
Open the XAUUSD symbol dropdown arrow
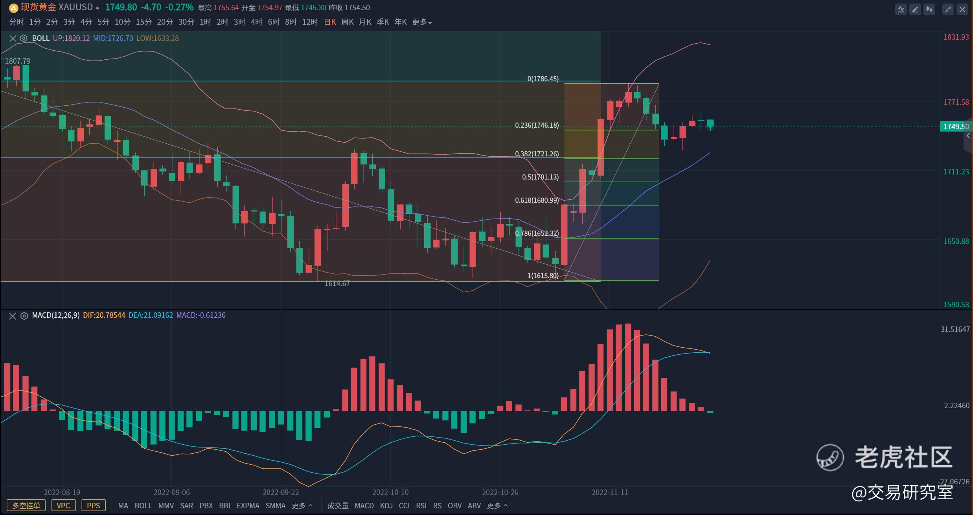tap(97, 8)
